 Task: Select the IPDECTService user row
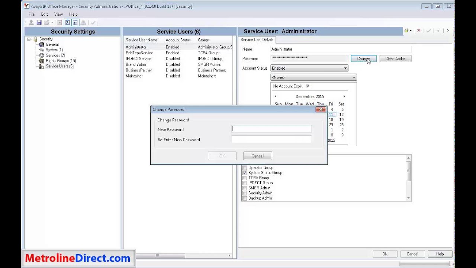[x=179, y=59]
